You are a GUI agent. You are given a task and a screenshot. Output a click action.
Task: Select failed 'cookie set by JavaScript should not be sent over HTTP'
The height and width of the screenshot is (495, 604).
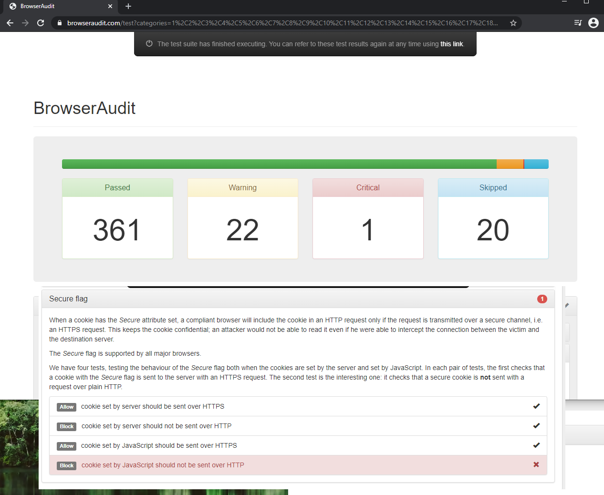pyautogui.click(x=298, y=465)
